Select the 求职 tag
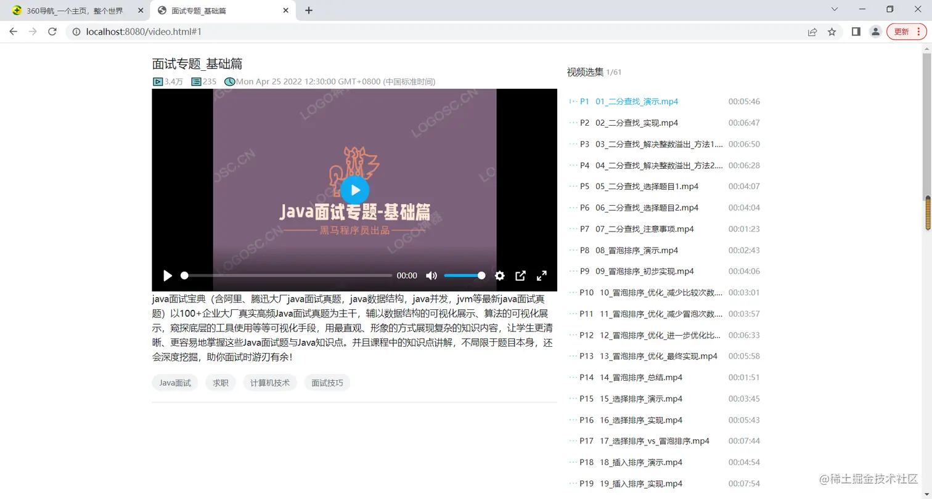Viewport: 932px width, 499px height. 221,383
